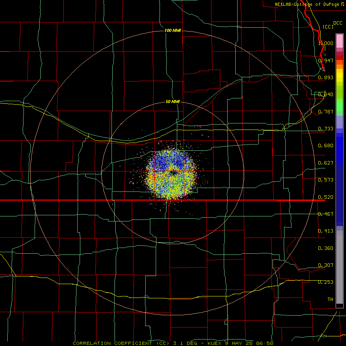Click the 50 NMI range ring label

[x=173, y=101]
